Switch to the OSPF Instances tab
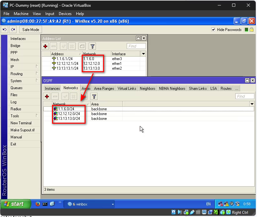This screenshot has width=257, height=217. [52, 89]
